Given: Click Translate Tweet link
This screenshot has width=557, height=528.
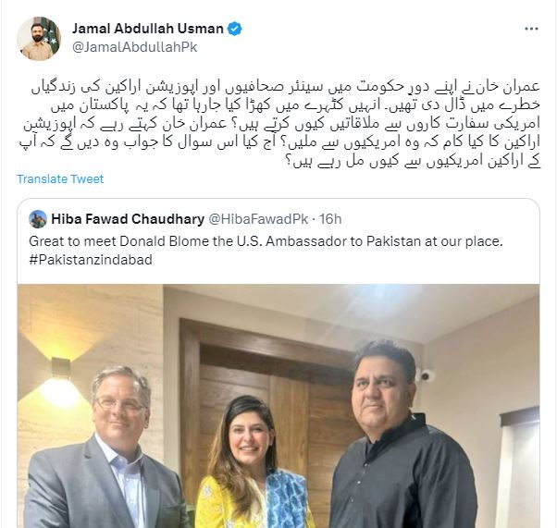Looking at the screenshot, I should [x=60, y=179].
